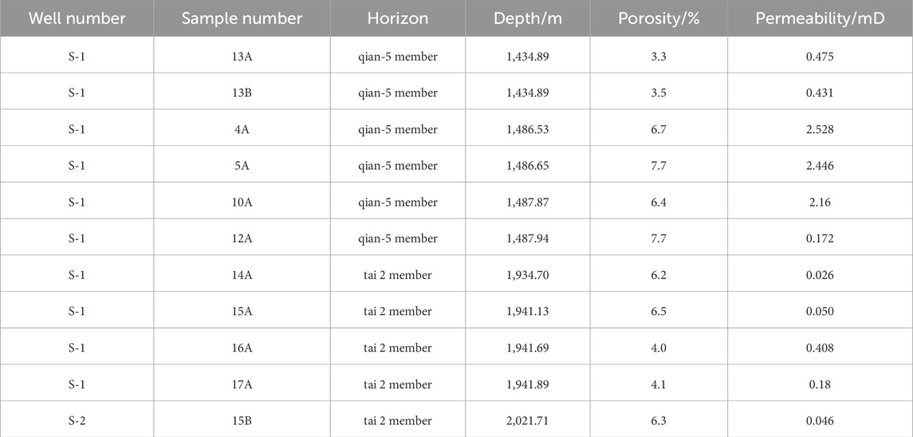Click the Well number column header
The image size is (913, 437).
click(x=77, y=18)
